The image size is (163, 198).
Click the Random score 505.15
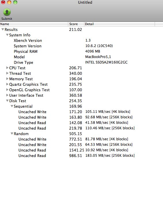click(x=75, y=134)
